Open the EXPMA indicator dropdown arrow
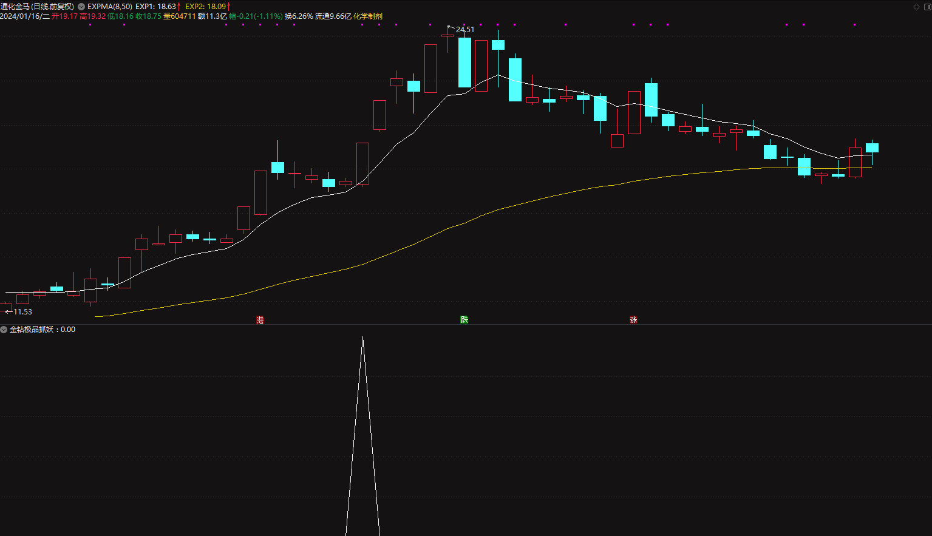Screen dimensions: 932x536 click(x=81, y=7)
